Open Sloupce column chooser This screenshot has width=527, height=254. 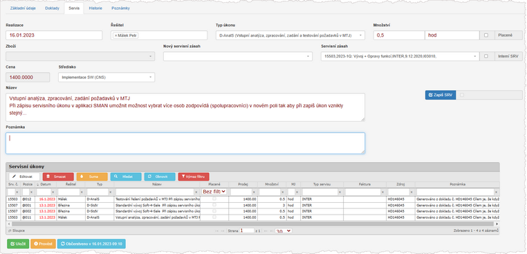(16, 230)
